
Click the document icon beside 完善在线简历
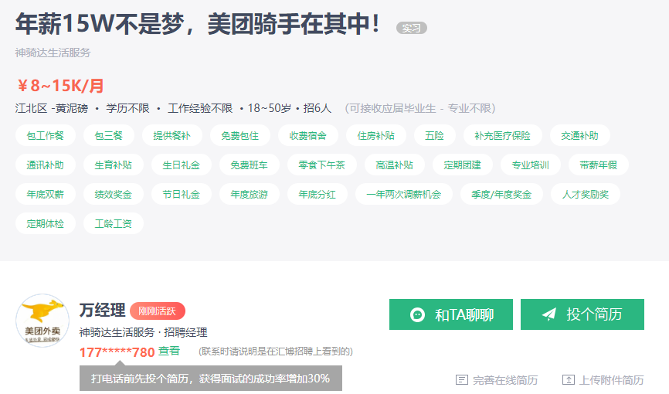coord(462,379)
